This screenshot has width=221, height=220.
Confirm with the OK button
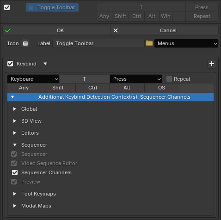pos(56,30)
